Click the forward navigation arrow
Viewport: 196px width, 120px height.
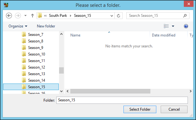[18, 16]
